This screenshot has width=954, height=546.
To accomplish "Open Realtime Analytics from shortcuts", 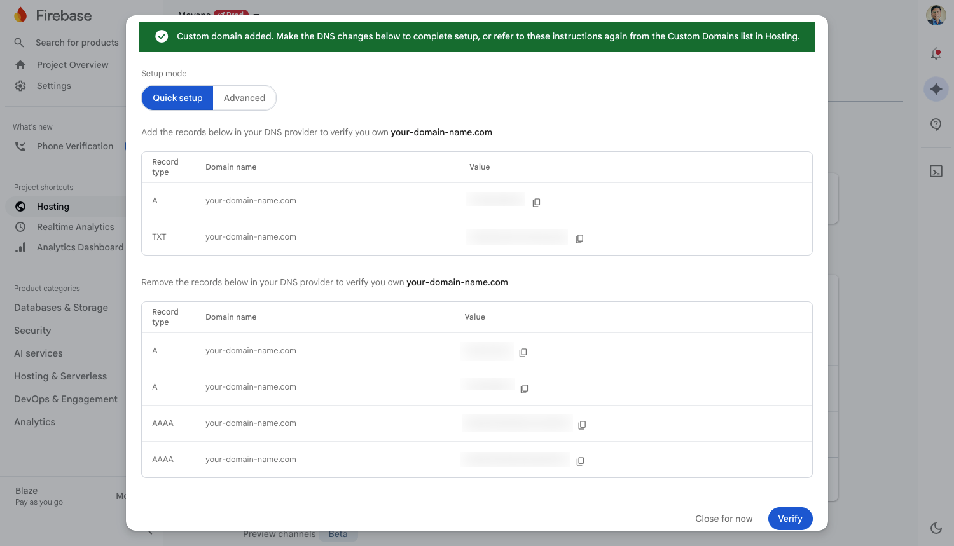I will pos(75,227).
